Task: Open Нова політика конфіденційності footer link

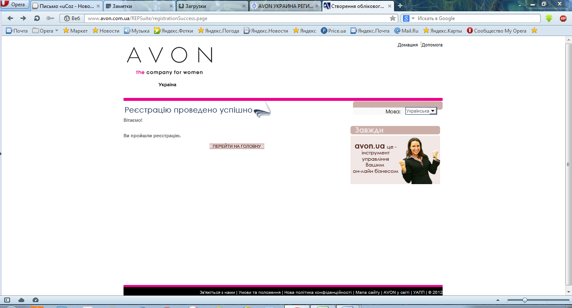Action: [318, 292]
